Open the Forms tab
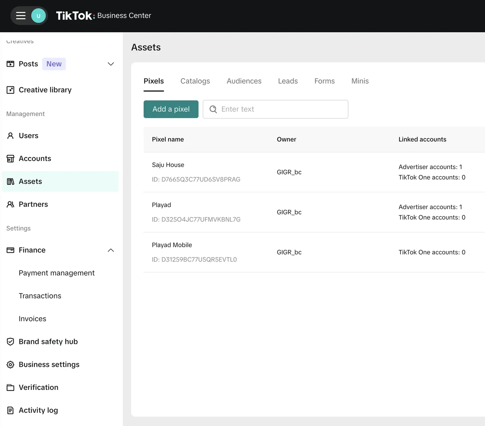Image resolution: width=485 pixels, height=426 pixels. (x=325, y=81)
